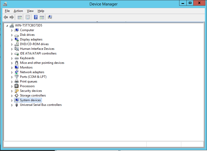Select the Print queues label

point(29,81)
